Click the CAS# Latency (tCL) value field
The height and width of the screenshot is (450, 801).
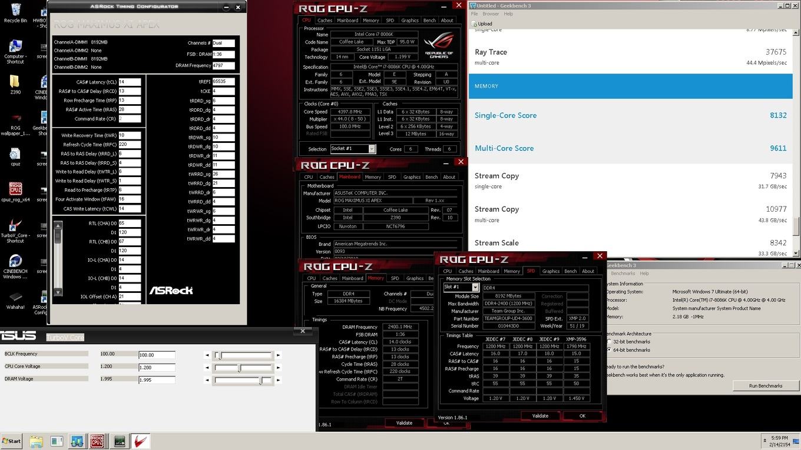(x=130, y=82)
